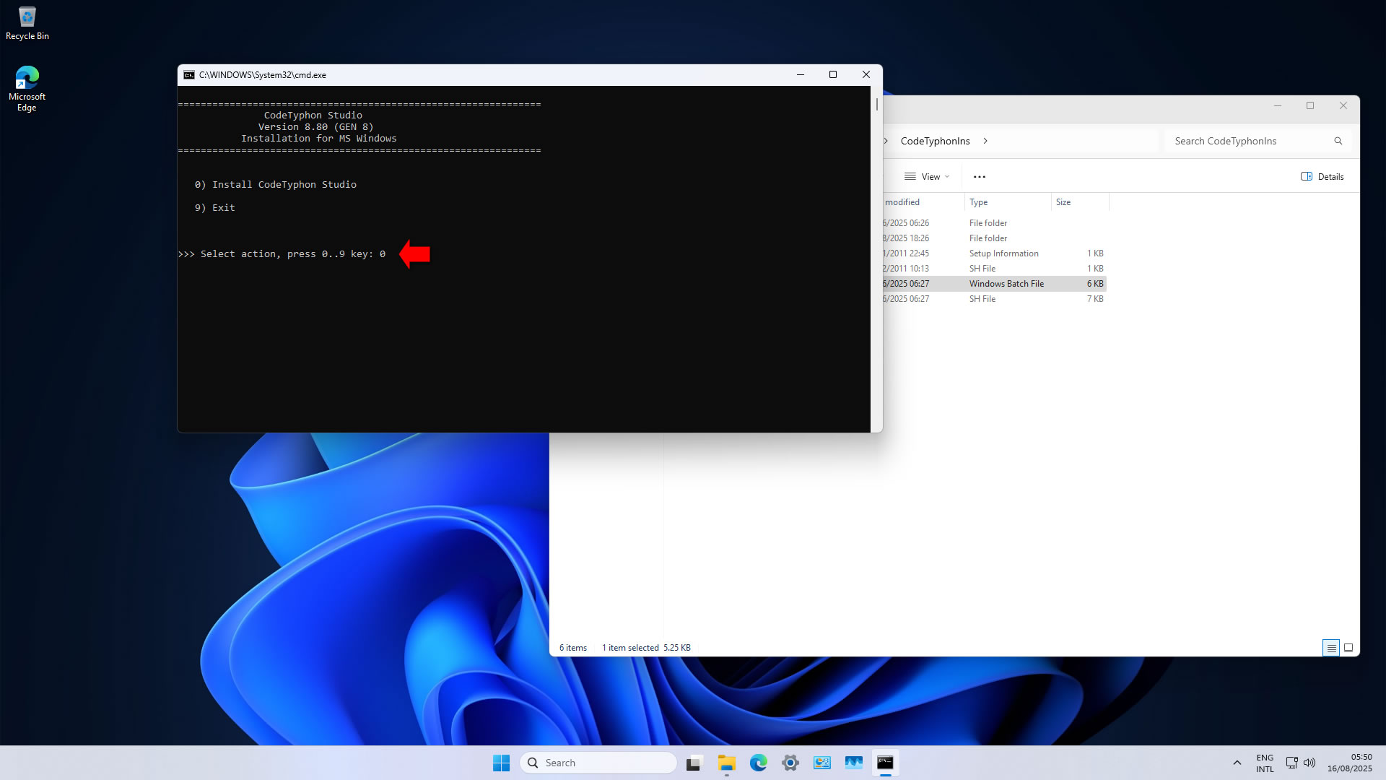This screenshot has width=1386, height=780.
Task: Click the Install CodeTyphon Studio line
Action: (275, 185)
